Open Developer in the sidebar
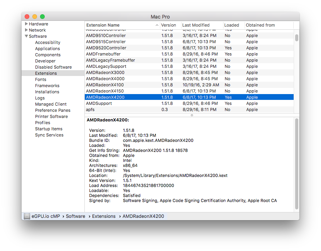The image size is (321, 251). pos(45,61)
